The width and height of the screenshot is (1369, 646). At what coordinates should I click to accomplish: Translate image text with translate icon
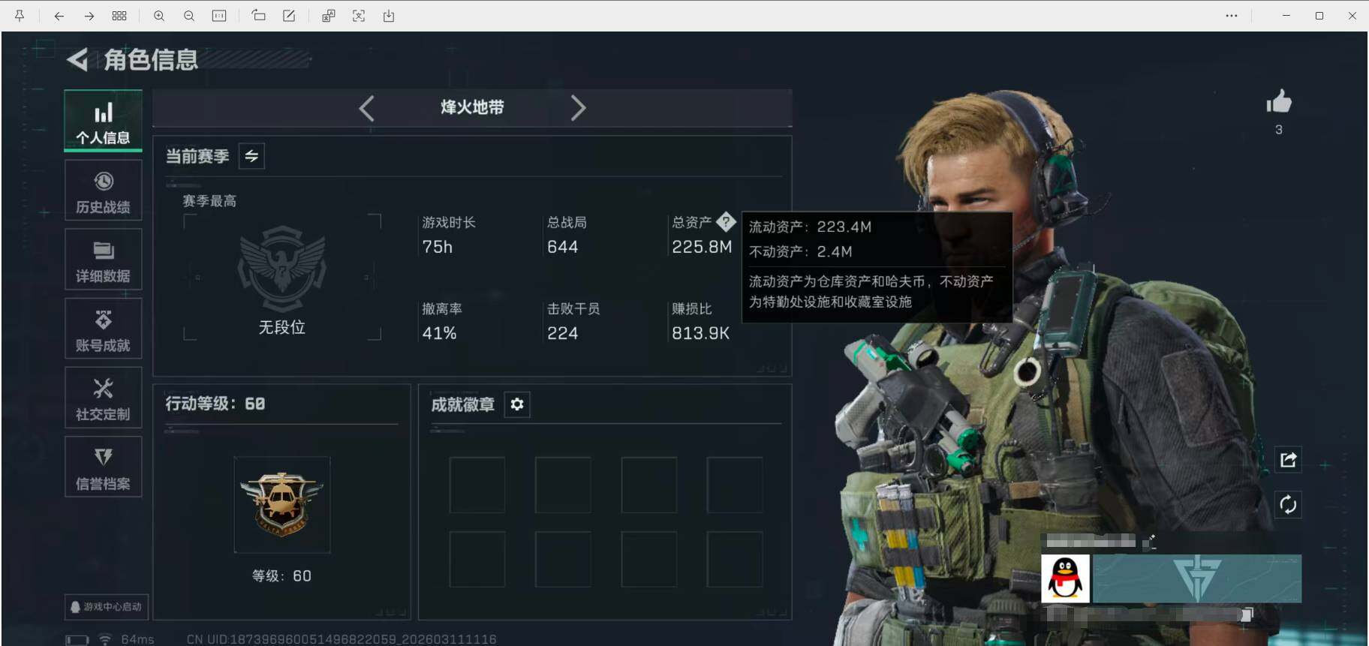(x=328, y=16)
